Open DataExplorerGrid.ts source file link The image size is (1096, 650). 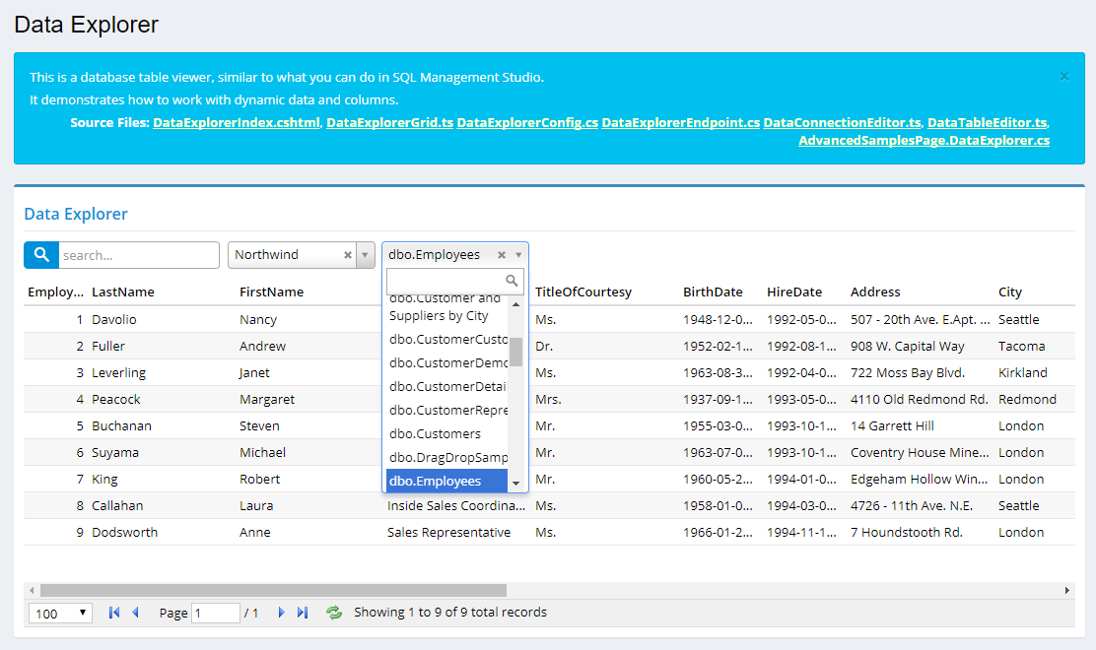click(389, 123)
